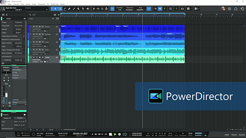This screenshot has width=246, height=138.
Task: Open the Drums track instrument icon
Action: [57, 27]
